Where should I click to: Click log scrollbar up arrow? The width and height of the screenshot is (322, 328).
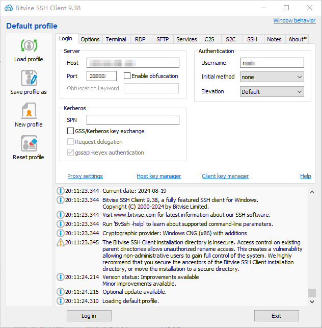click(x=312, y=192)
